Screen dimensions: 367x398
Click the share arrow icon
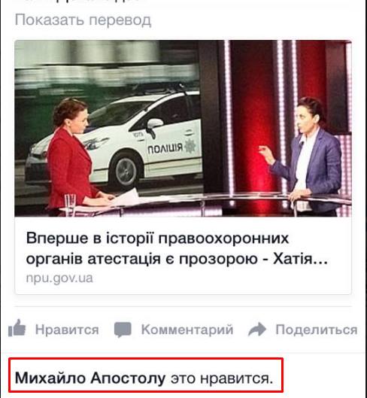(257, 330)
